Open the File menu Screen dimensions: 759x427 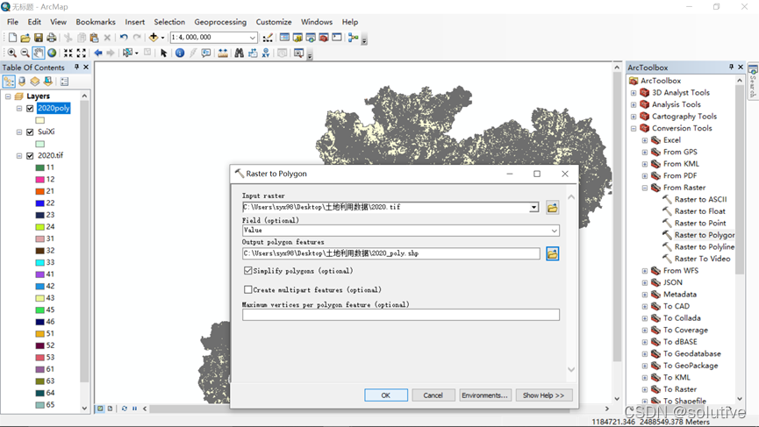click(12, 22)
